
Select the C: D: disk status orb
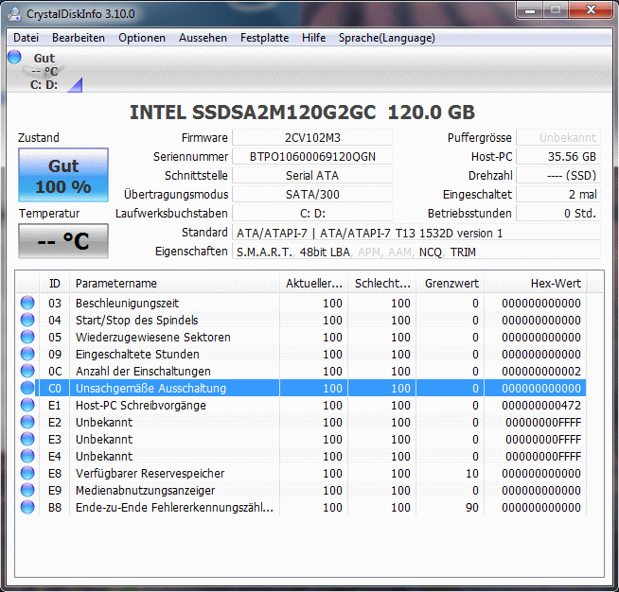(x=14, y=57)
